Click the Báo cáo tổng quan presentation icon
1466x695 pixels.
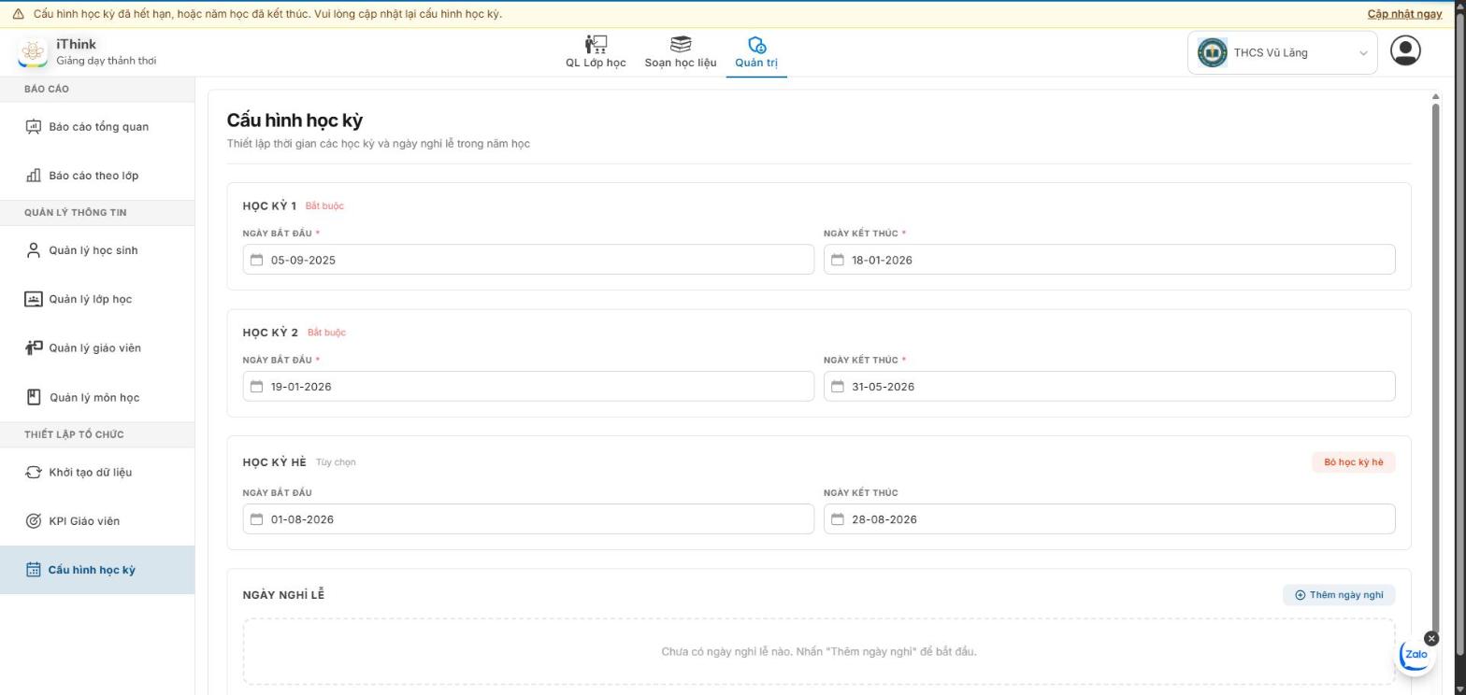tap(34, 127)
